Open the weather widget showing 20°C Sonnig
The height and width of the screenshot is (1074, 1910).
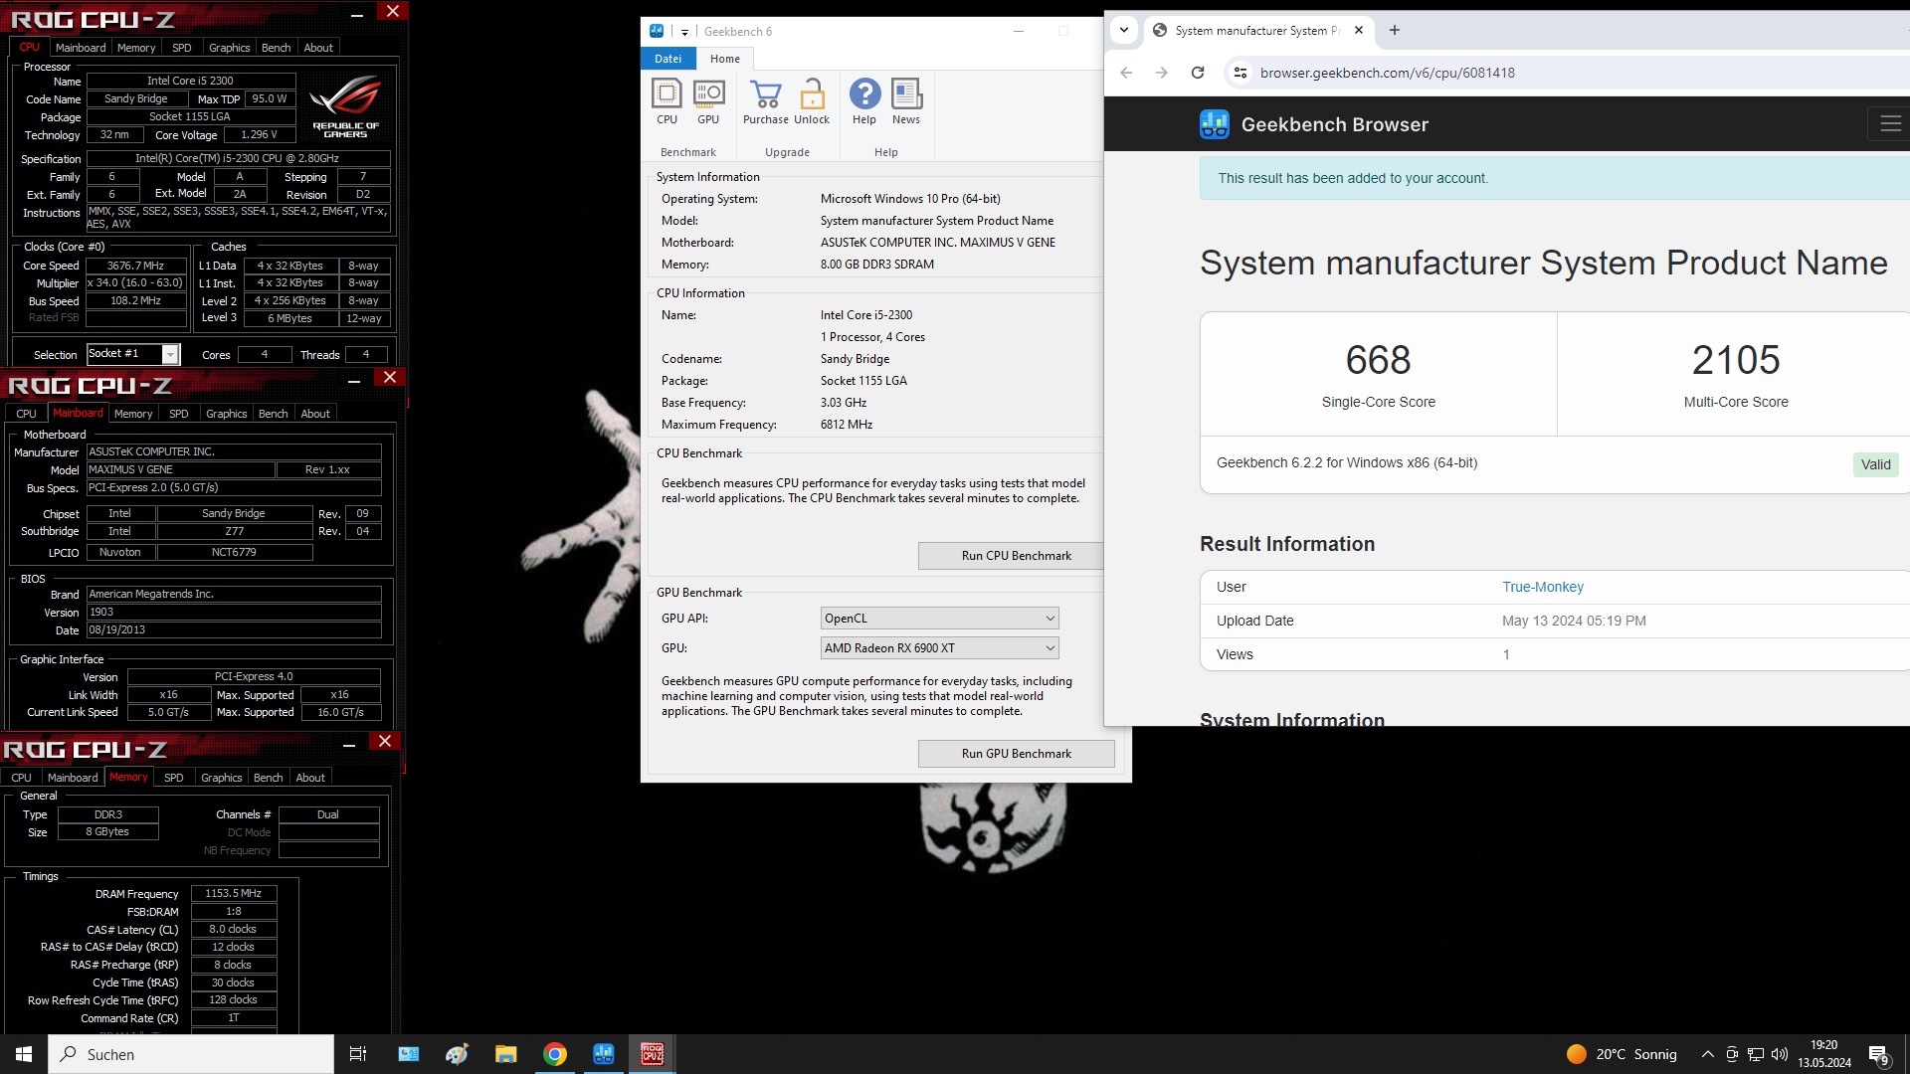(1622, 1054)
